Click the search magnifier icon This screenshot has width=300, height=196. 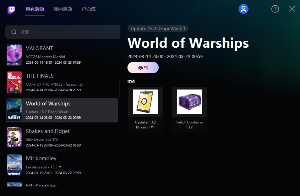click(x=14, y=32)
